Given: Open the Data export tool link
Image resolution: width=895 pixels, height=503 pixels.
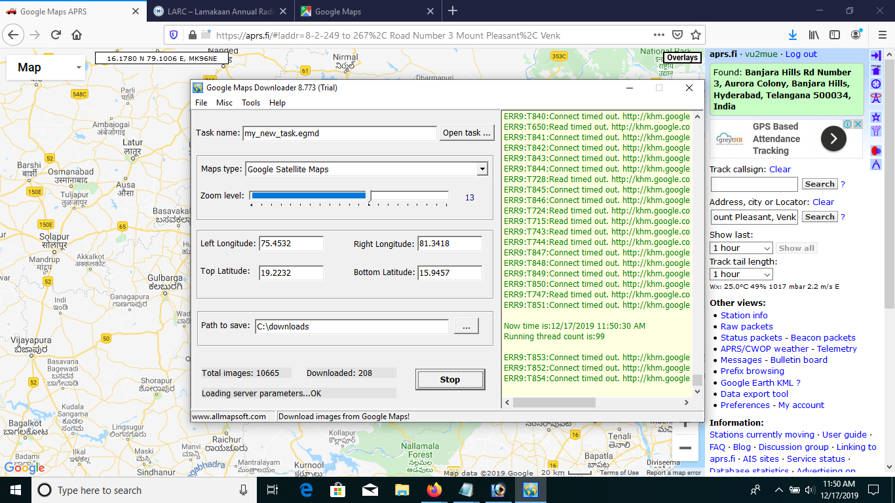Looking at the screenshot, I should coord(755,394).
